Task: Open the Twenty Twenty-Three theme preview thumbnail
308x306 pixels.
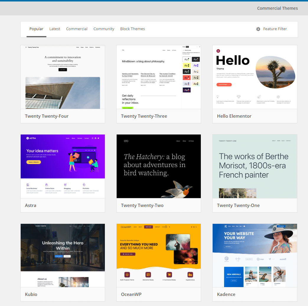Action: coord(159,77)
